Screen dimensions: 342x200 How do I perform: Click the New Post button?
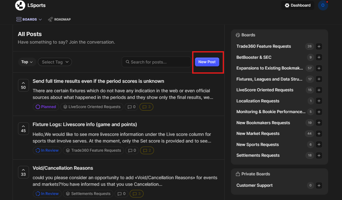(x=207, y=62)
